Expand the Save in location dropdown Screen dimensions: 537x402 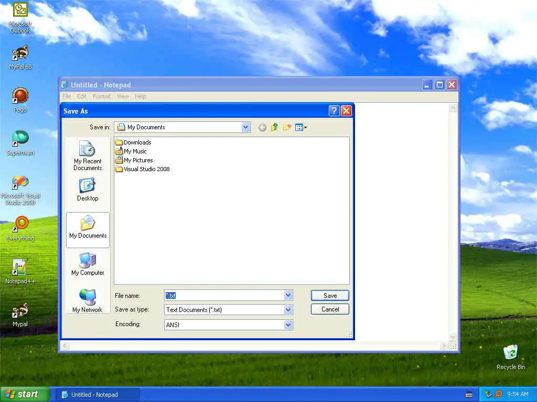pyautogui.click(x=245, y=127)
